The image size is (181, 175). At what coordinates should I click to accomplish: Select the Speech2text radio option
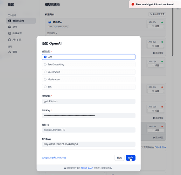89,72
